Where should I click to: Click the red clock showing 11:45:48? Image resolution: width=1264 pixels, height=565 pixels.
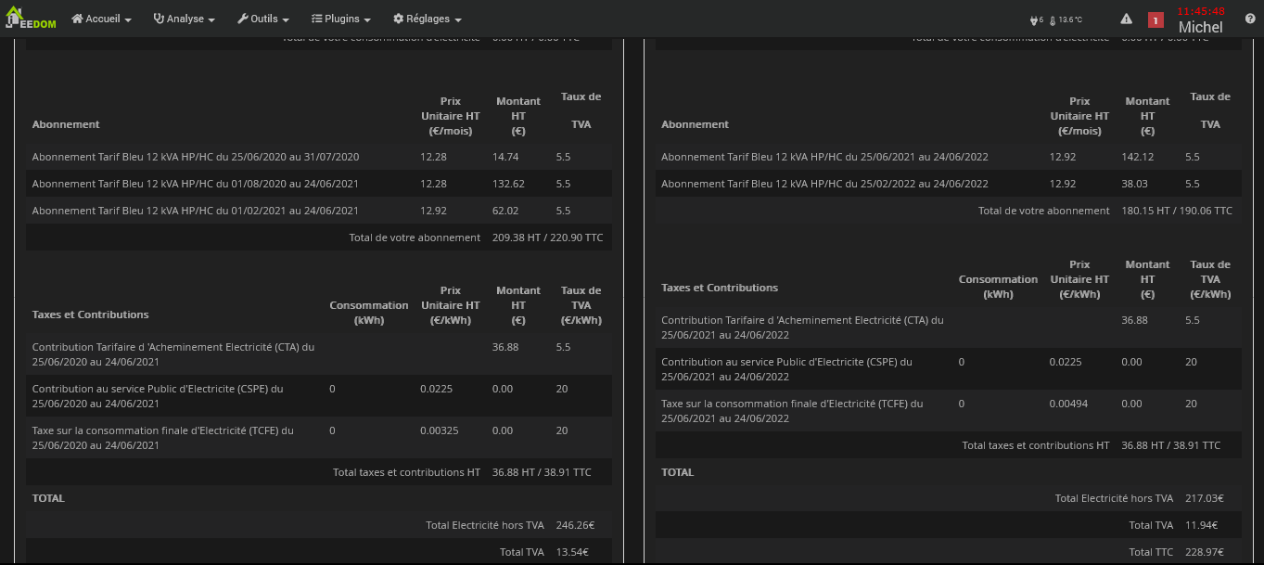[x=1200, y=11]
